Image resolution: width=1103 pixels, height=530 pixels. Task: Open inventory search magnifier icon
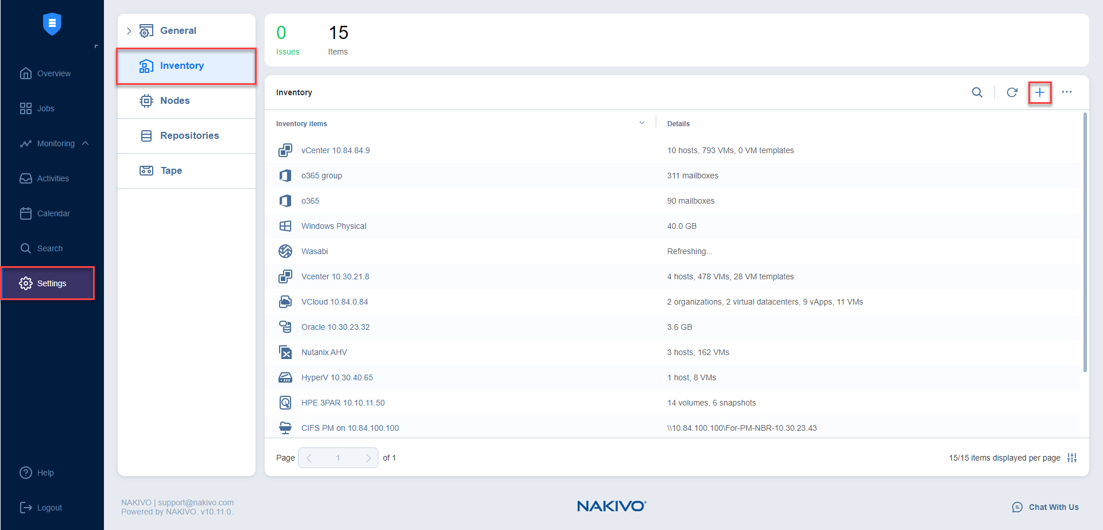977,92
